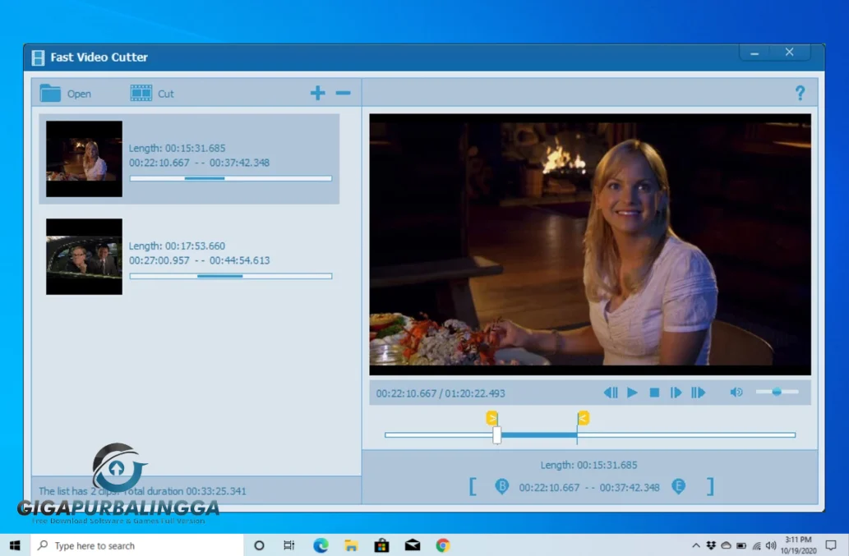
Task: Jump forward with the fast-step button
Action: pyautogui.click(x=698, y=393)
